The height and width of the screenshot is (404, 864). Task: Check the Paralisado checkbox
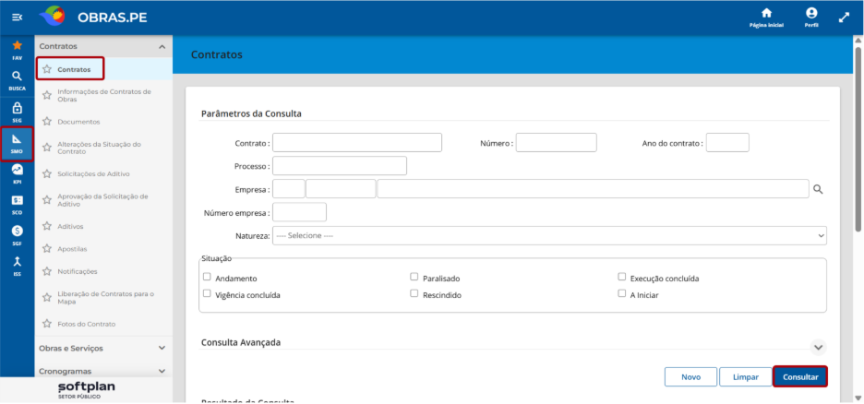[x=414, y=277]
